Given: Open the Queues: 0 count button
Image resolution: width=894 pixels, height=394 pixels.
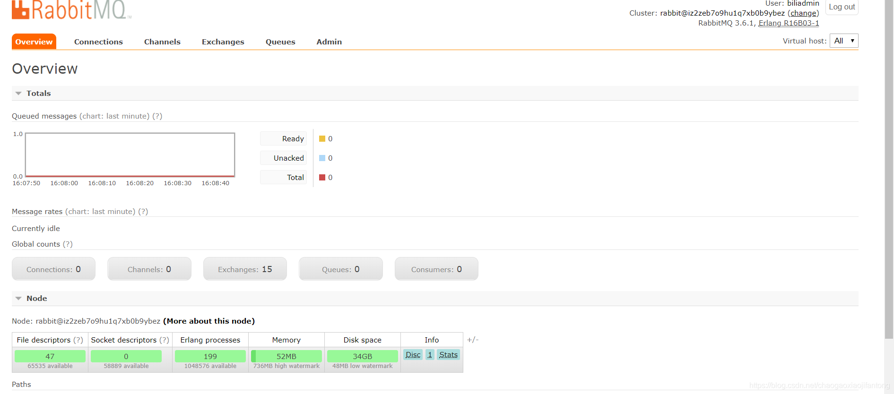Looking at the screenshot, I should point(341,269).
